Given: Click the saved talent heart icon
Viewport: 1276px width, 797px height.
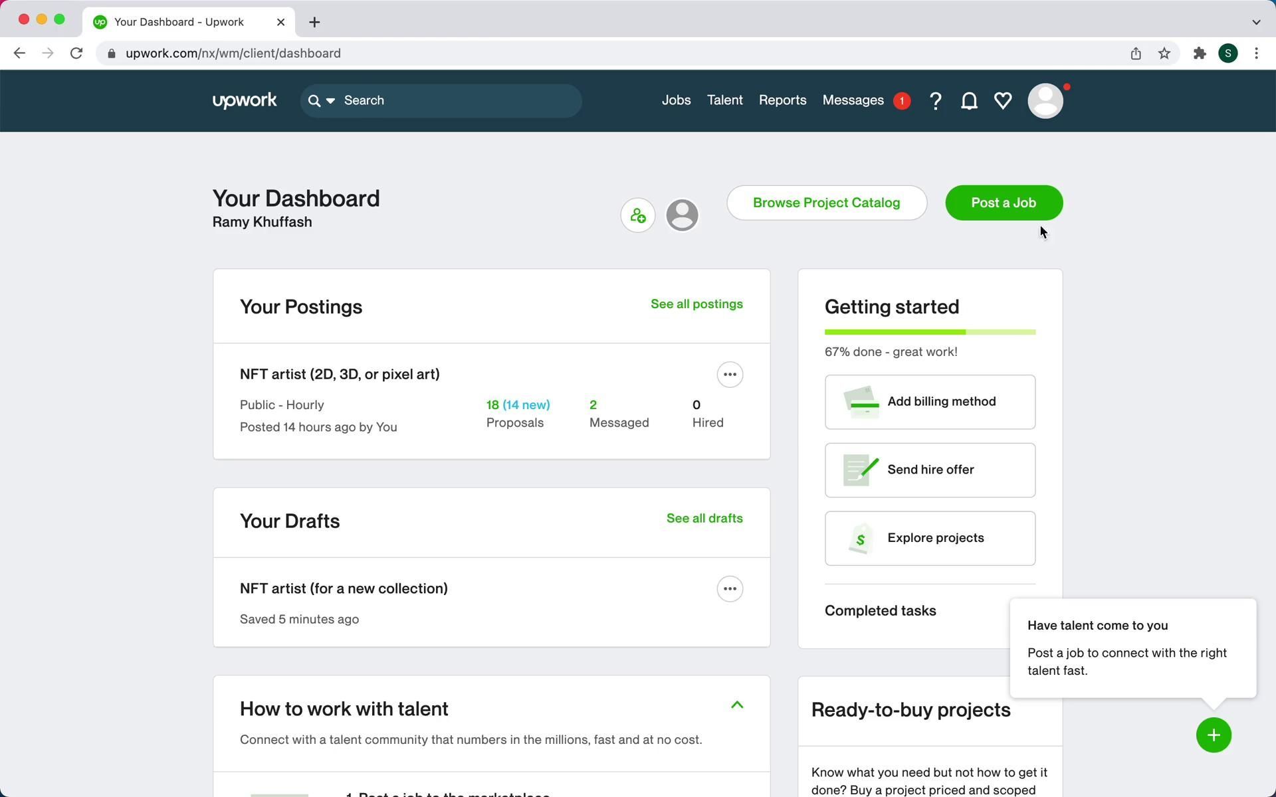Looking at the screenshot, I should tap(1003, 101).
